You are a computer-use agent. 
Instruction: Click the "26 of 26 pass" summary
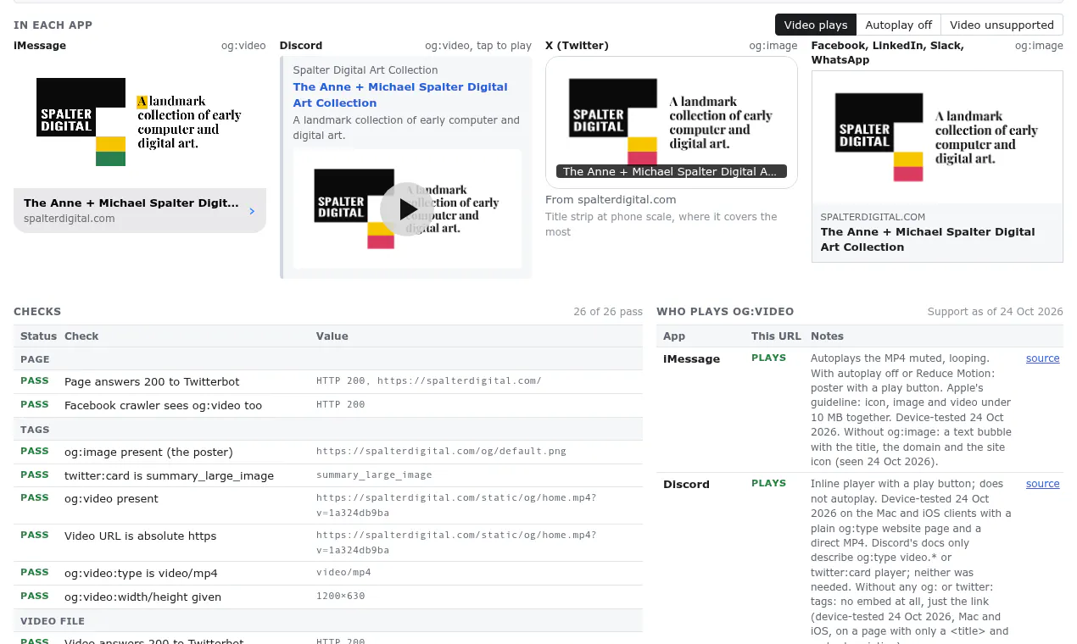[608, 312]
